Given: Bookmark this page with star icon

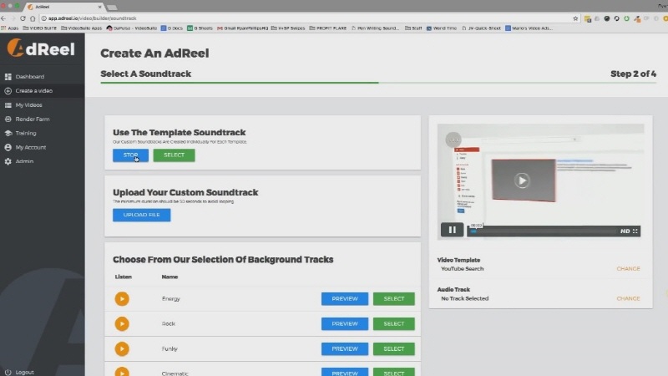Looking at the screenshot, I should (x=575, y=18).
